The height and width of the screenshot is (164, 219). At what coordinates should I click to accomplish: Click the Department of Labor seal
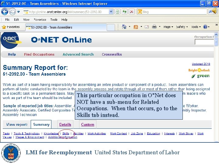[x=11, y=153]
